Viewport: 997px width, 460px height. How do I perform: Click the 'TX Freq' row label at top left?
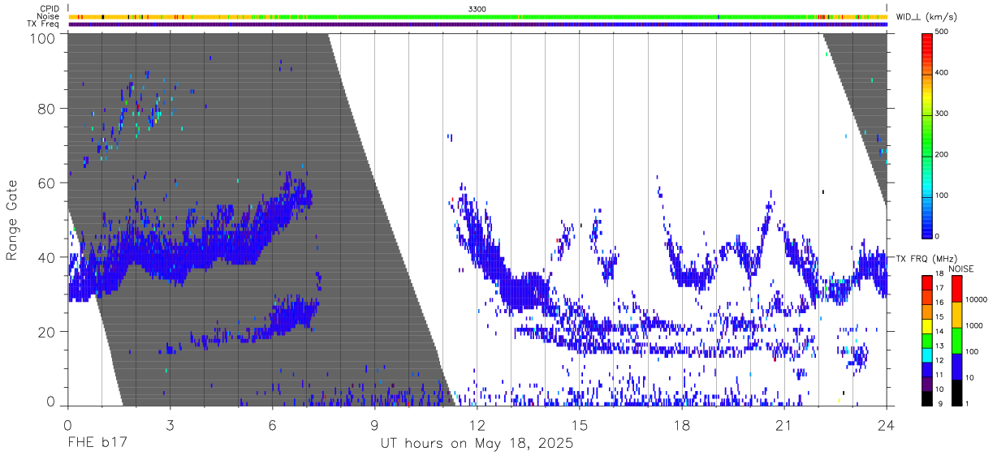43,24
